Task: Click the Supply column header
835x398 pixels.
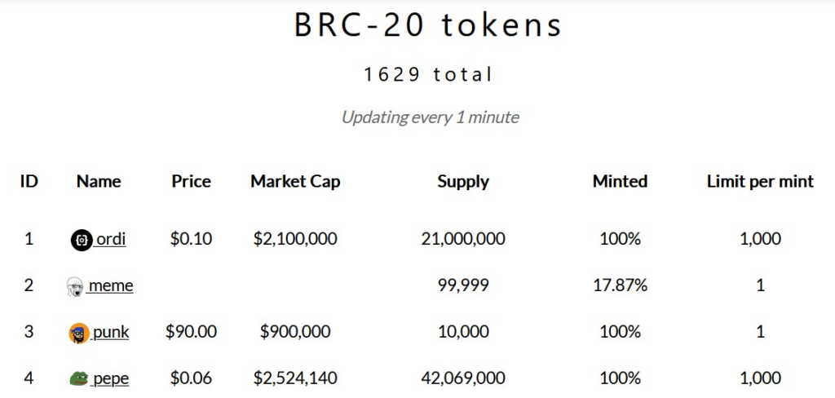Action: click(x=463, y=181)
